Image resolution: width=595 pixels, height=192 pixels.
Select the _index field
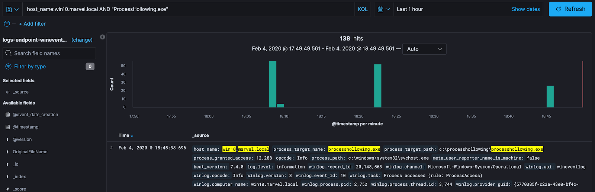point(19,177)
